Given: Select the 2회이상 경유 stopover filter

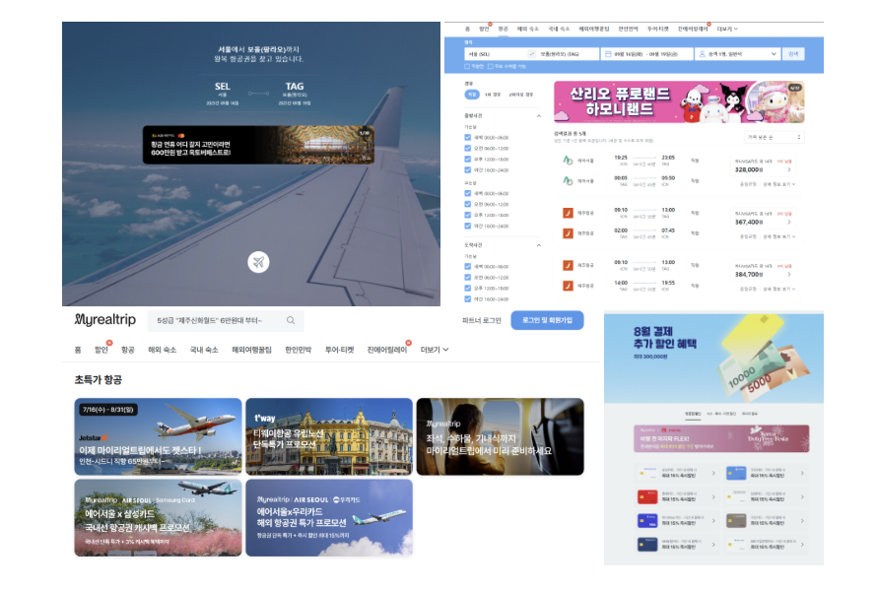Looking at the screenshot, I should (x=520, y=95).
